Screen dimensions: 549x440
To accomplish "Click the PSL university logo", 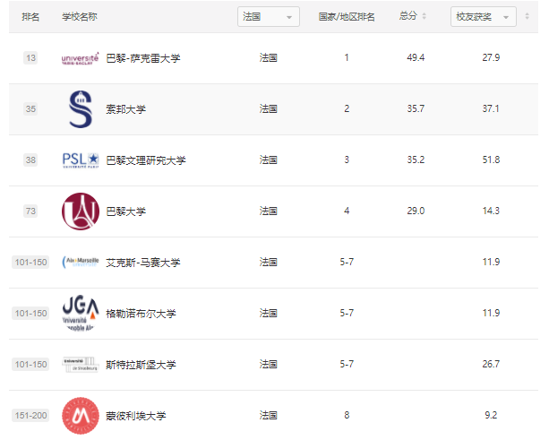I will point(81,160).
